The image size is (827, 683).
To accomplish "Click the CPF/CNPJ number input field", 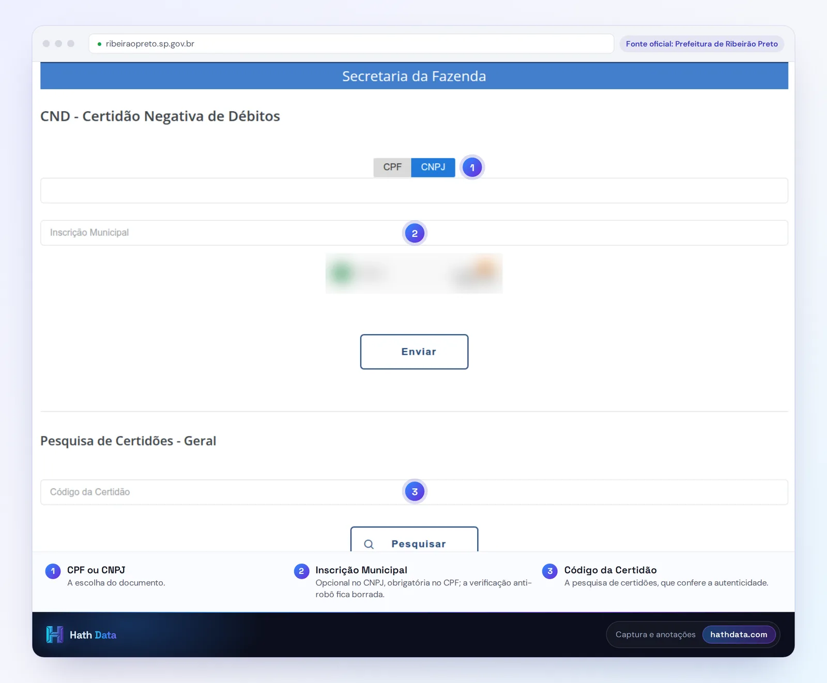I will coord(414,191).
